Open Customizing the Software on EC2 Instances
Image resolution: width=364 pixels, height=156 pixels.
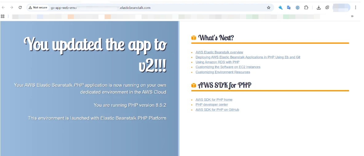click(228, 67)
